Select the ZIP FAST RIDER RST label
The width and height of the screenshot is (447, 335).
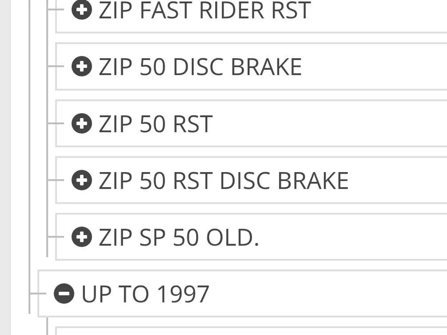(x=205, y=10)
